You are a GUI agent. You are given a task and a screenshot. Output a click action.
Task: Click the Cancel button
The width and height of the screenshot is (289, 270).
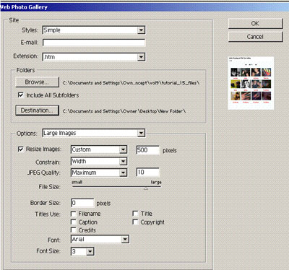[x=255, y=37]
